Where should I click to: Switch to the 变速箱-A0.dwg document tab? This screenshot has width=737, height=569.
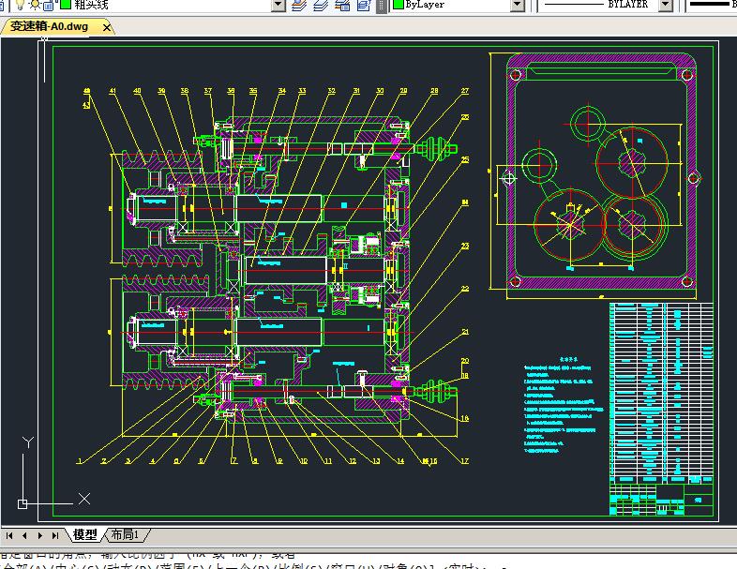pos(50,27)
